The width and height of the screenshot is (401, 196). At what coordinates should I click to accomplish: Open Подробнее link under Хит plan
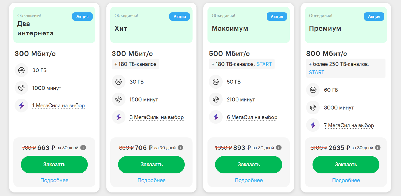(152, 181)
